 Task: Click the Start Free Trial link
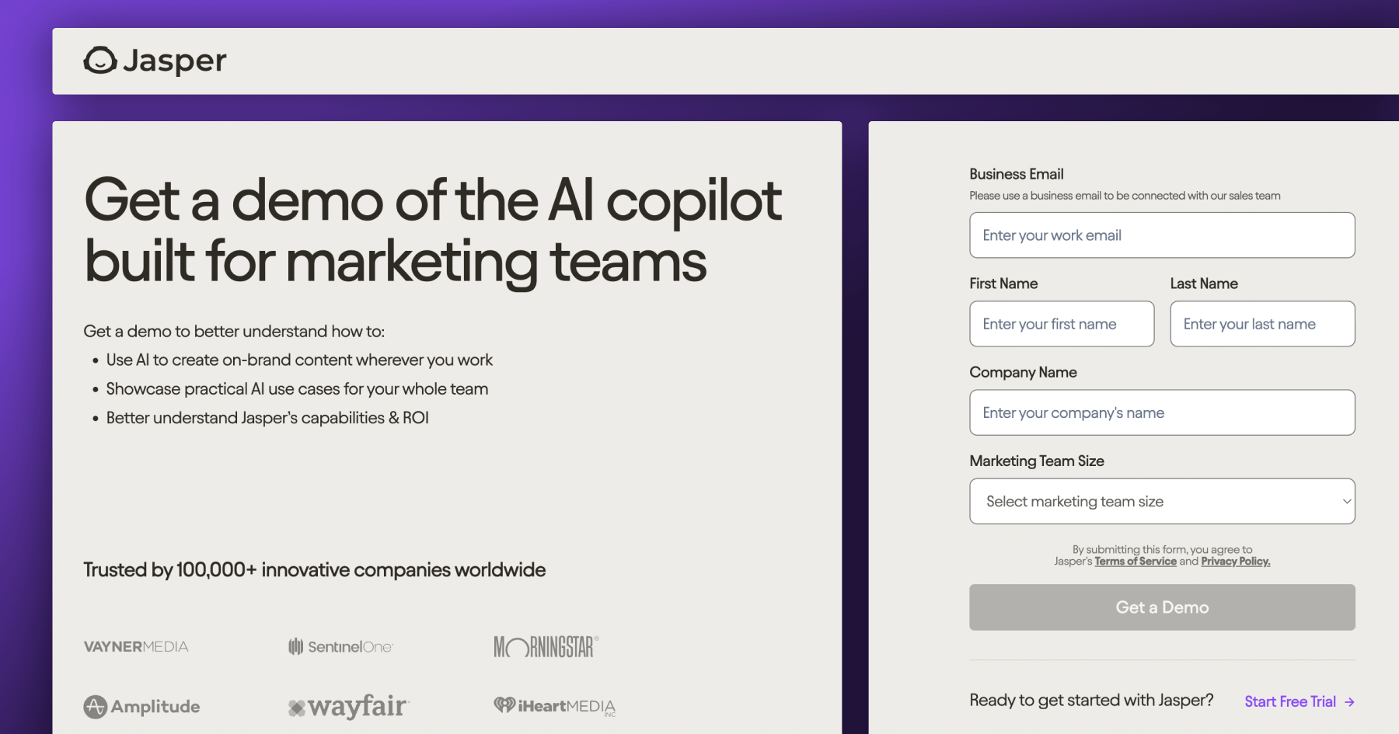point(1292,701)
